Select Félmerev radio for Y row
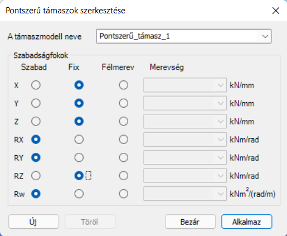Screen dimensions: 287x236 point(124,103)
